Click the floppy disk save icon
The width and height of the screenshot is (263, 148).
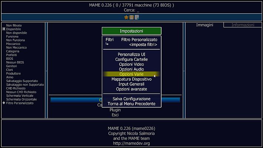click(131, 17)
